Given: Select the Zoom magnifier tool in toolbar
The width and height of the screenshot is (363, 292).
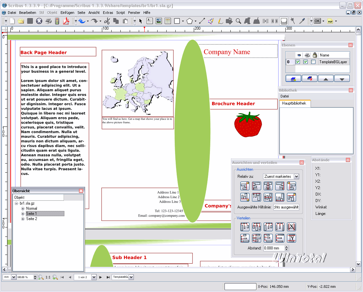Looking at the screenshot, I should [x=238, y=21].
